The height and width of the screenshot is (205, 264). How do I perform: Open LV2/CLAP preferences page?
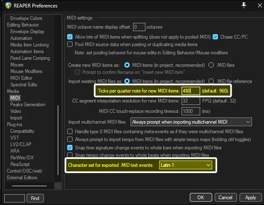(21, 144)
